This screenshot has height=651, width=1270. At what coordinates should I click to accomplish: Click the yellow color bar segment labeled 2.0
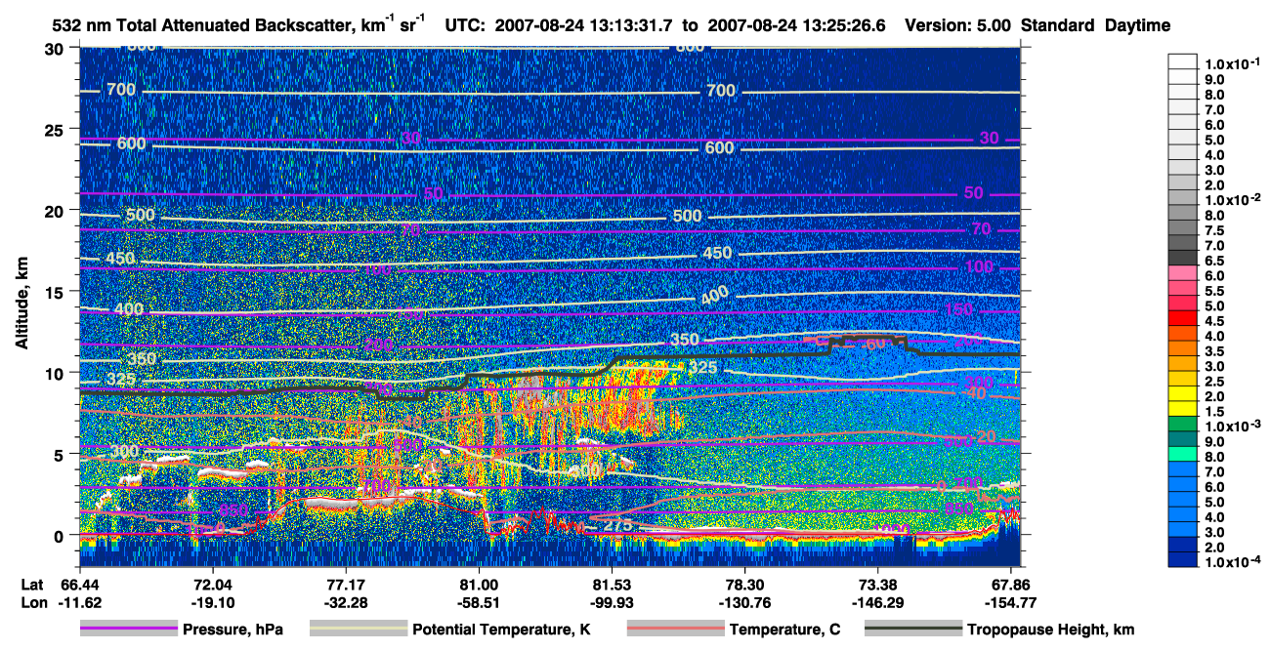coord(1182,393)
